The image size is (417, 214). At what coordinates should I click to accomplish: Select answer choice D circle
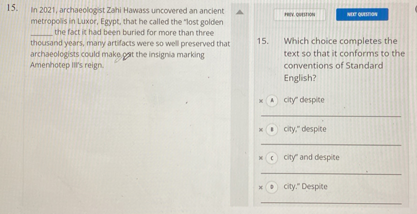272,187
